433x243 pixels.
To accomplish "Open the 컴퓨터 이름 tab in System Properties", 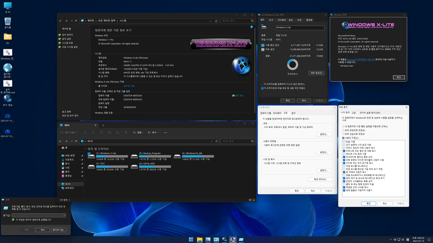I will click(266, 113).
